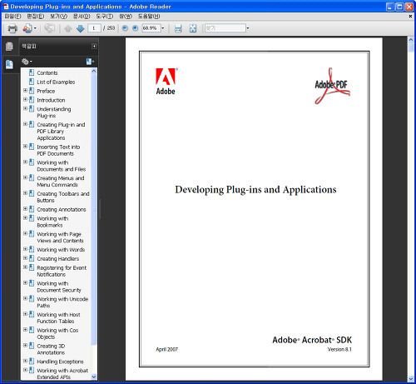Screen dimensions: 416x384
Task: Open the 창(W) Window menu
Action: pos(126,17)
